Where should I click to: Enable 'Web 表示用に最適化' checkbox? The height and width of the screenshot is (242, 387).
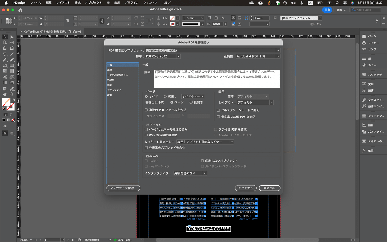pyautogui.click(x=146, y=135)
